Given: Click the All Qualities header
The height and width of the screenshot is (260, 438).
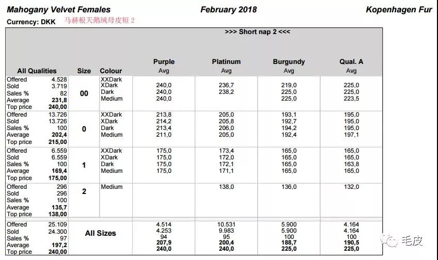Looking at the screenshot, I should (37, 71).
